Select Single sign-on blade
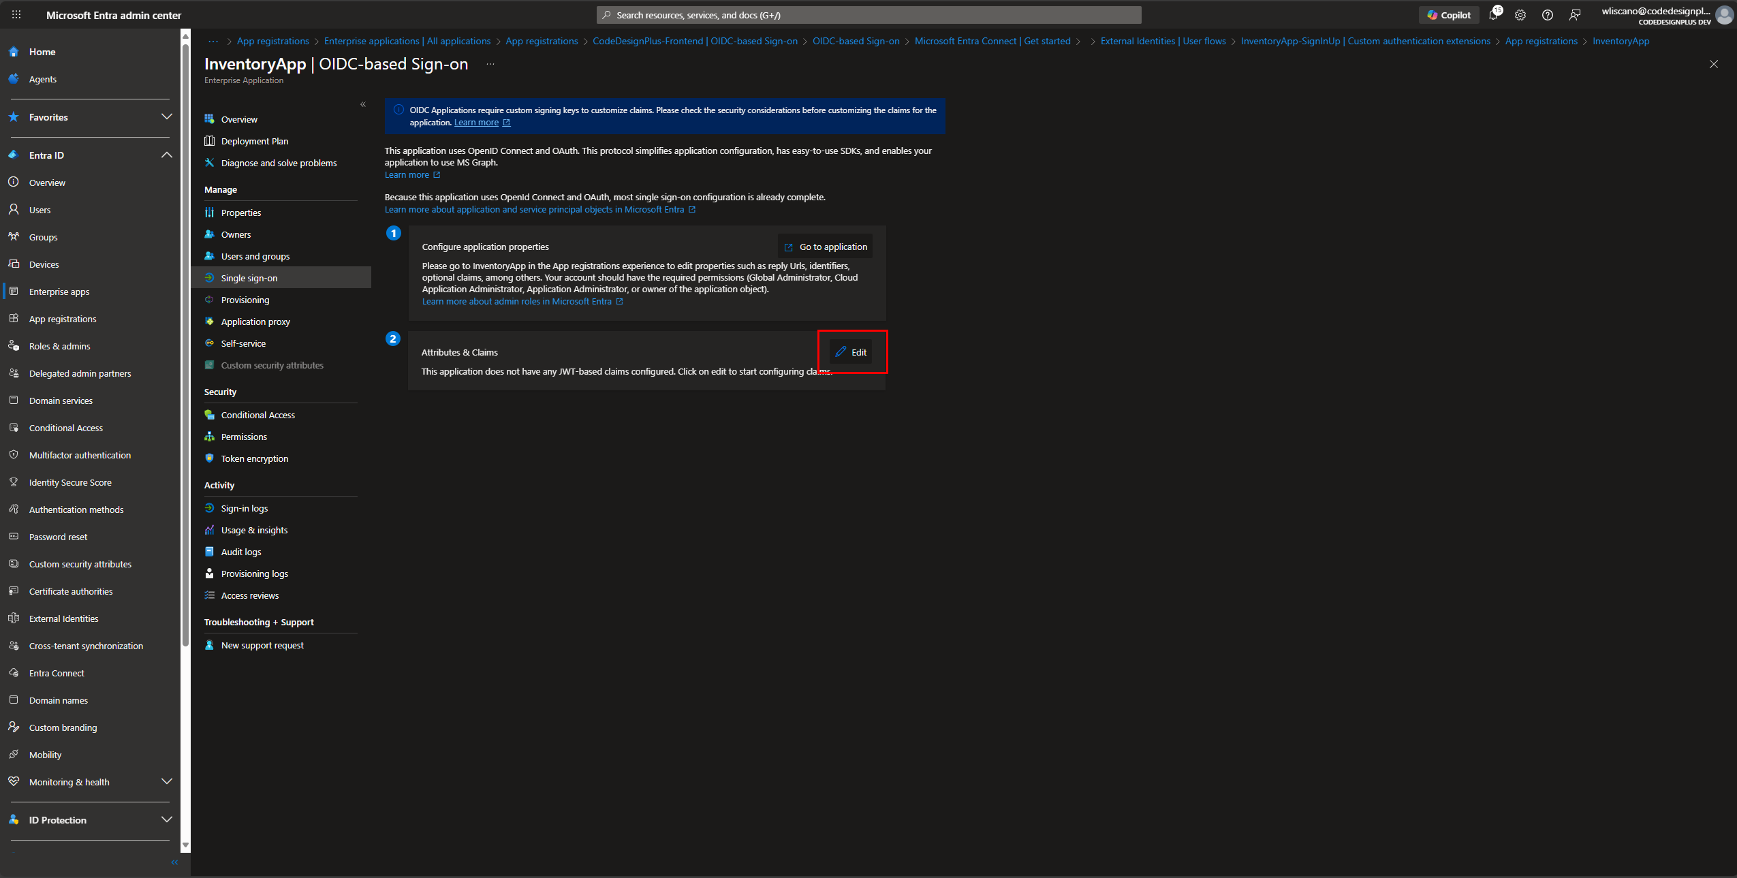Image resolution: width=1737 pixels, height=878 pixels. click(x=249, y=278)
